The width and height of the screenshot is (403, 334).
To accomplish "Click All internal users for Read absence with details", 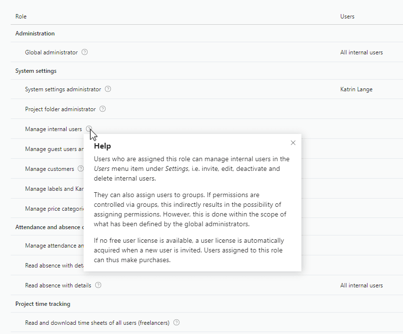I will pyautogui.click(x=361, y=285).
